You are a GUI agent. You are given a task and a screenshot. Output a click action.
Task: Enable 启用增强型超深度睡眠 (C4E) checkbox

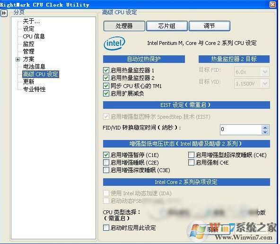pos(191,155)
